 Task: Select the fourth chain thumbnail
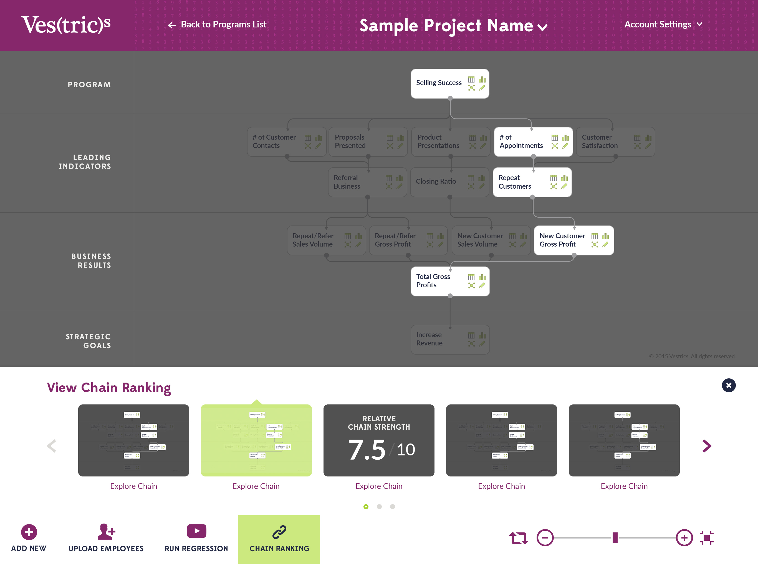pyautogui.click(x=502, y=440)
